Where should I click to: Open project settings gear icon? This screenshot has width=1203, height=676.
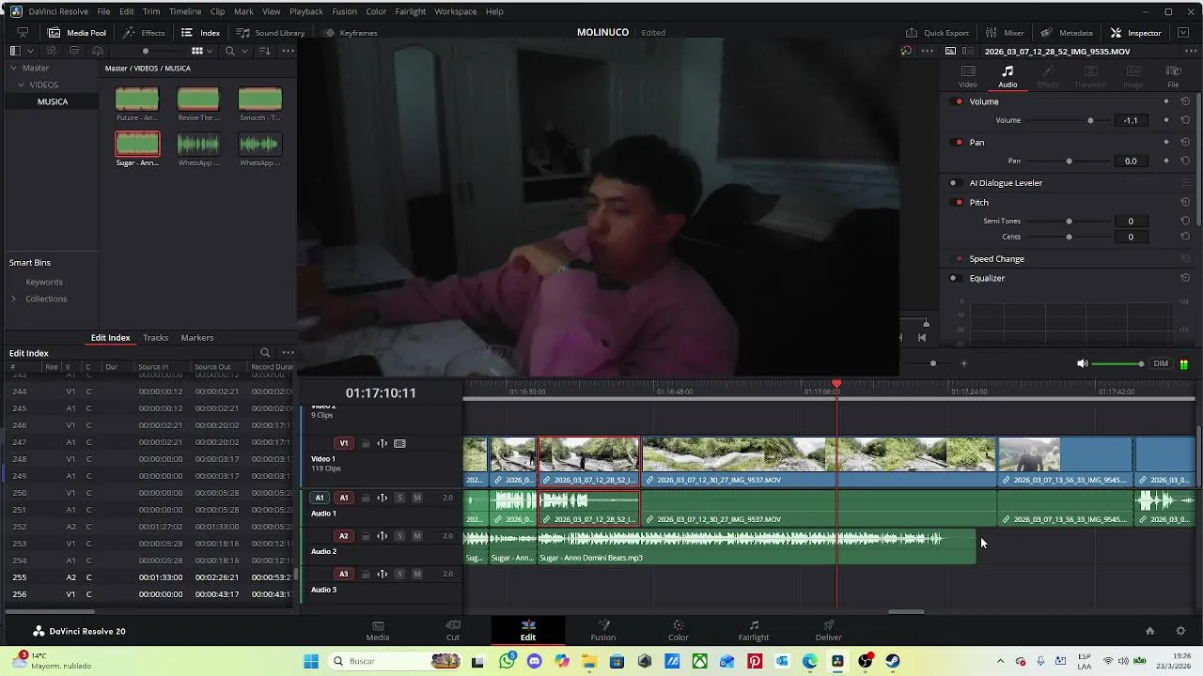pos(1180,631)
